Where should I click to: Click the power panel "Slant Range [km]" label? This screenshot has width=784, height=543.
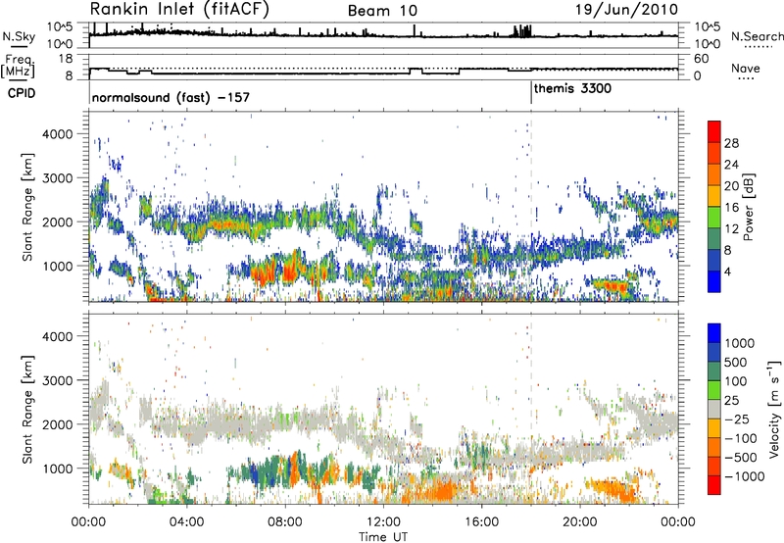[27, 207]
